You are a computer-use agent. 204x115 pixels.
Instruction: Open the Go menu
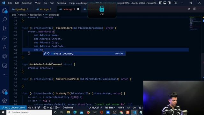tap(45, 3)
